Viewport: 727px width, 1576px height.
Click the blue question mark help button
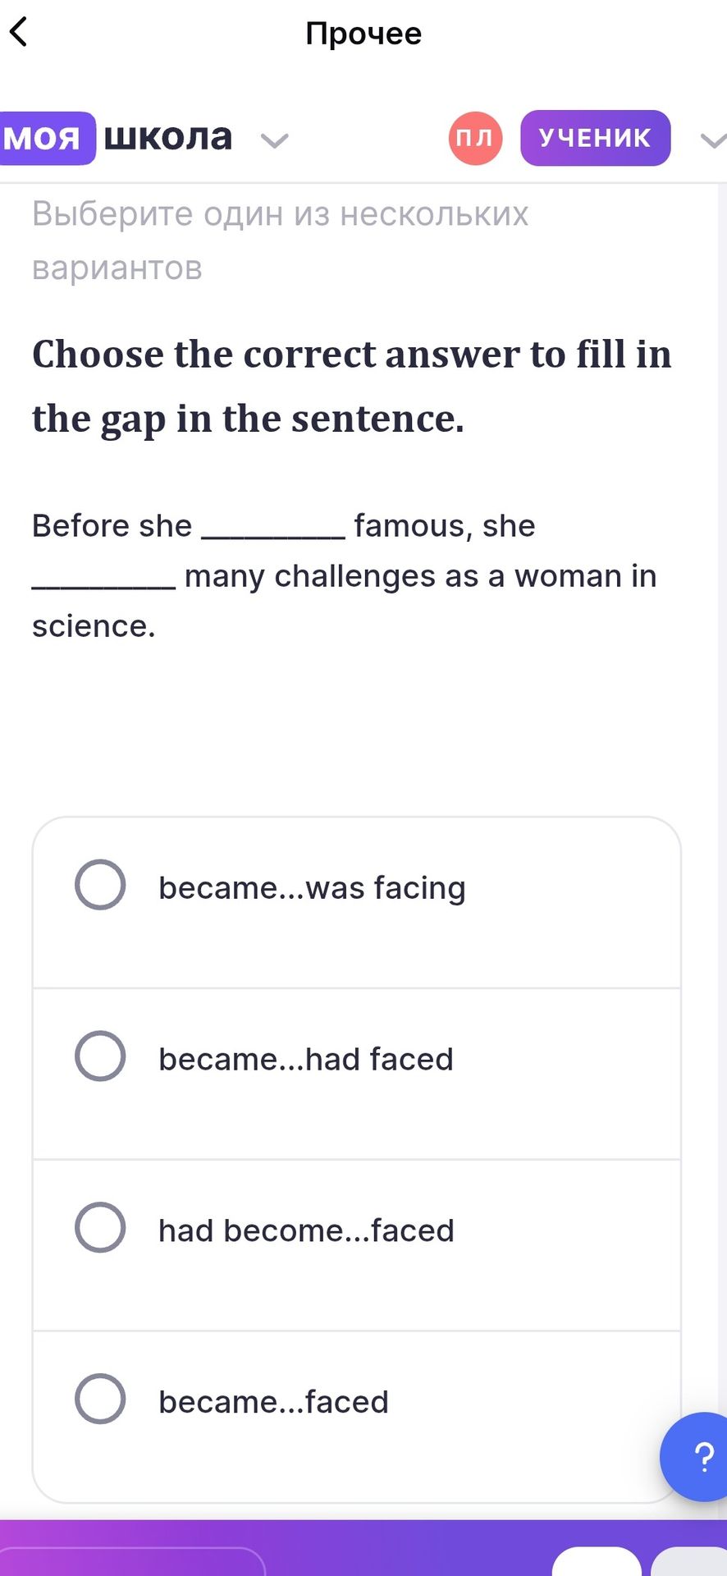click(697, 1457)
